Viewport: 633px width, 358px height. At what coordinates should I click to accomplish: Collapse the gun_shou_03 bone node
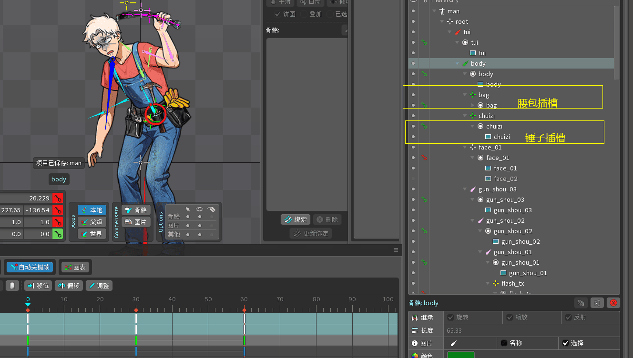(465, 189)
